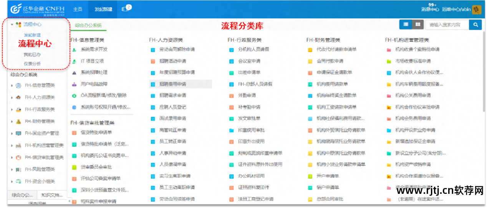Expand FH-机构运营管理类 sidebar node
Screen dimensions: 487x208
(x=12, y=145)
